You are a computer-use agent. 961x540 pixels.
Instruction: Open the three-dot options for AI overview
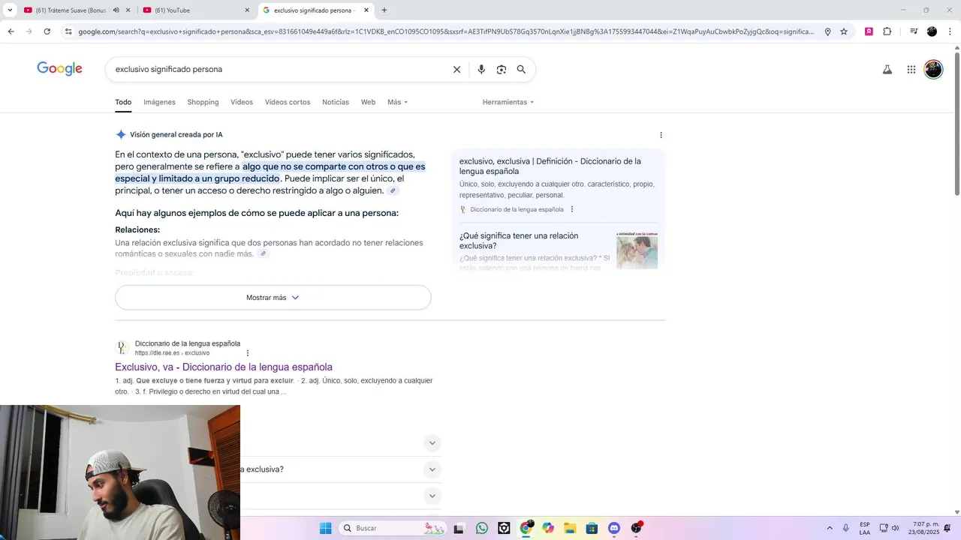661,135
